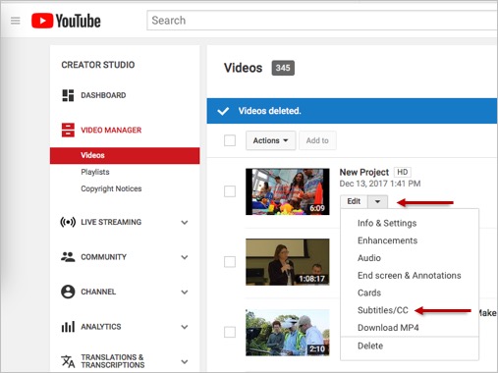498x373 pixels.
Task: Open the 2:10 outdoor video thumbnail
Action: pos(288,333)
